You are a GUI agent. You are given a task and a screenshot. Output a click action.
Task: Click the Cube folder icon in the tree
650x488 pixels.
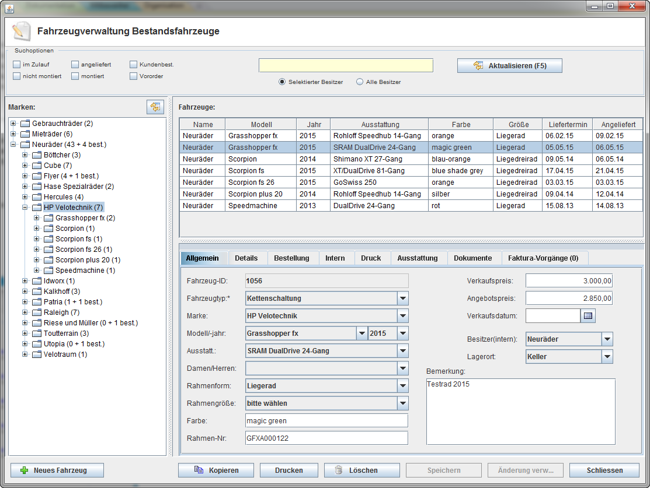point(37,166)
